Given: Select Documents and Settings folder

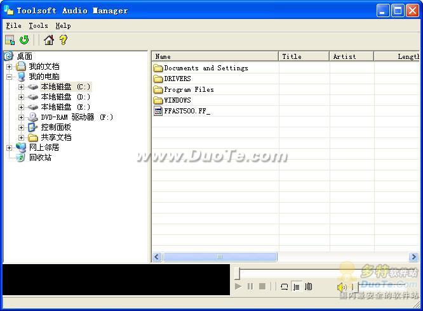Looking at the screenshot, I should 206,68.
